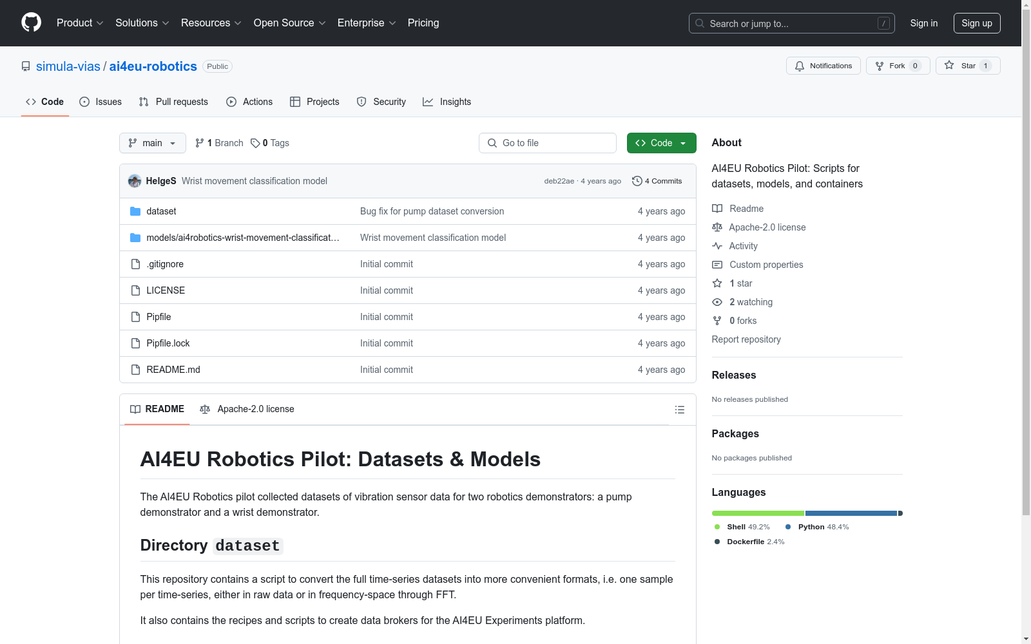Viewport: 1031px width, 644px height.
Task: Click the pulse icon next to Activity
Action: [717, 246]
